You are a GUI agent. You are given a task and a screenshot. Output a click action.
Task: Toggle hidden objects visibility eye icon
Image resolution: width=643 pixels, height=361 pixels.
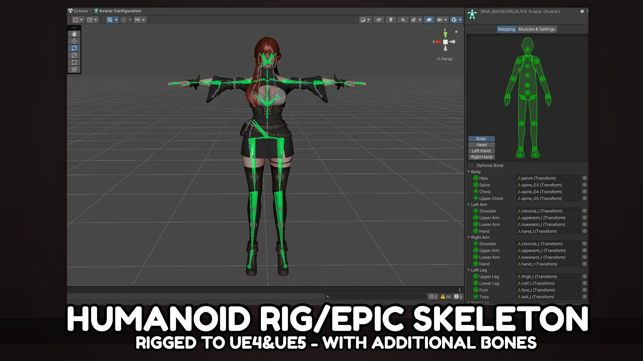pyautogui.click(x=429, y=20)
